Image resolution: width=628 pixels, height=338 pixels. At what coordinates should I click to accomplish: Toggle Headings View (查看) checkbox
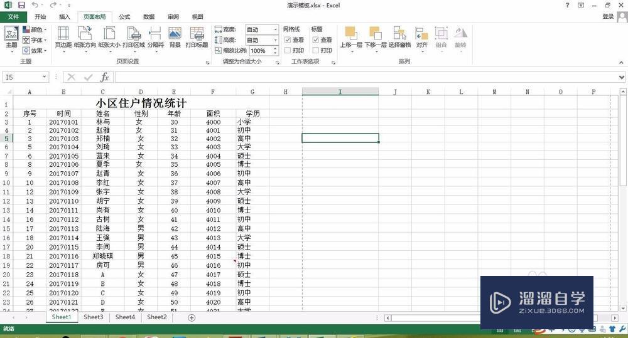click(316, 40)
